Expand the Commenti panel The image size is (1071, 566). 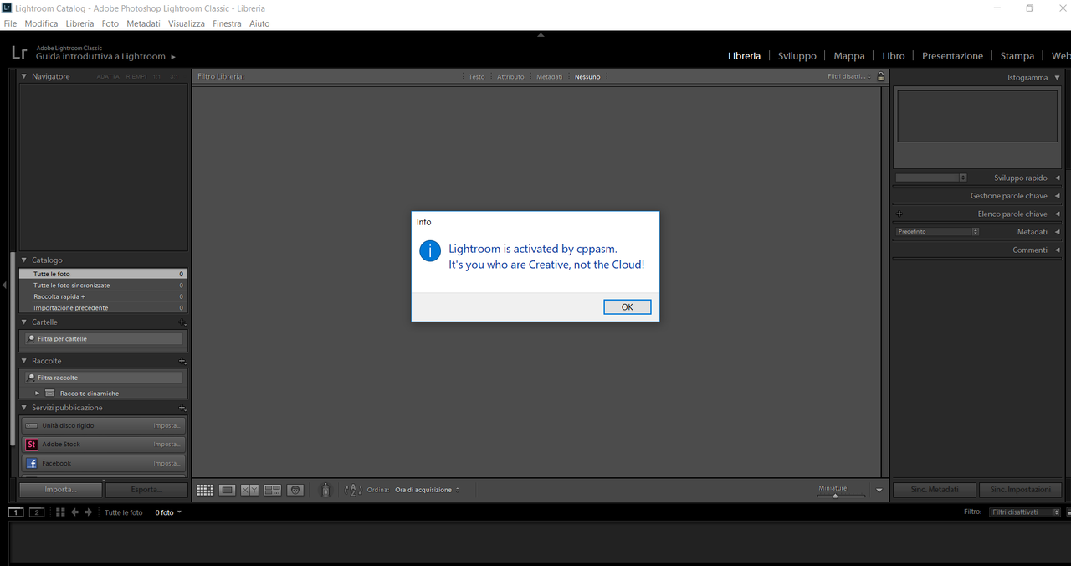pyautogui.click(x=1058, y=250)
